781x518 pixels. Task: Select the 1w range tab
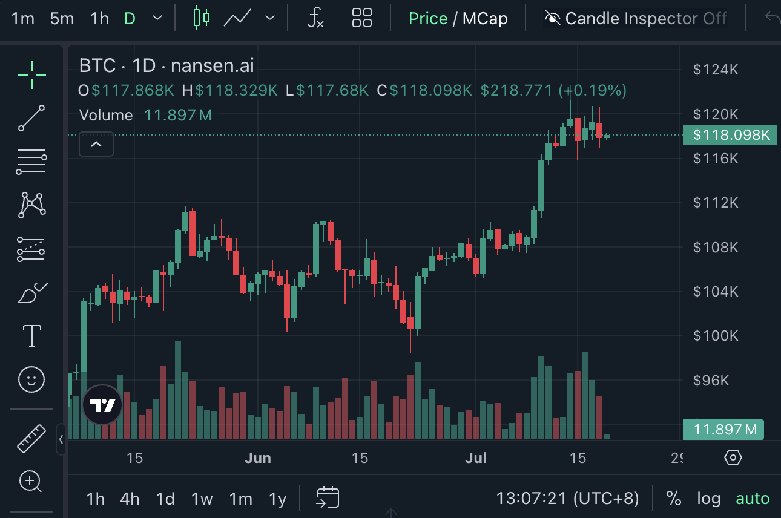coord(201,498)
